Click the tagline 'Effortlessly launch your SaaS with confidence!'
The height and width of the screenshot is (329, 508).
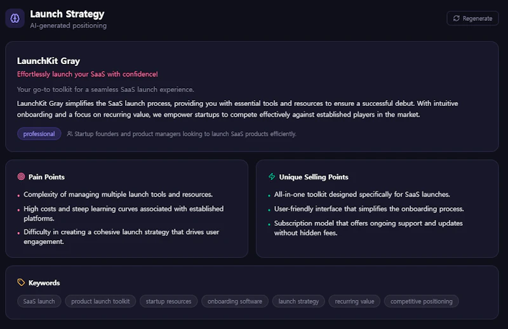pos(88,74)
